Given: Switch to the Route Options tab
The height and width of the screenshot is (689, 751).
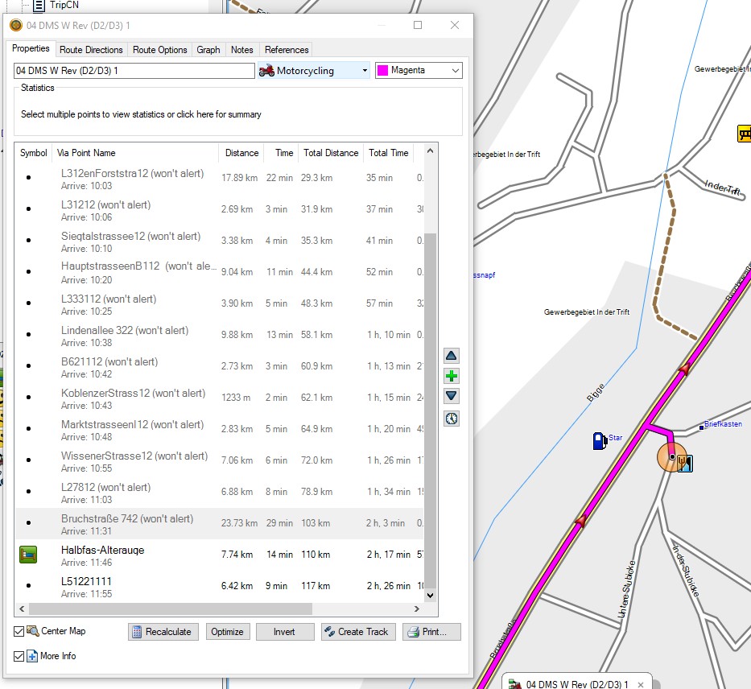Looking at the screenshot, I should [159, 50].
